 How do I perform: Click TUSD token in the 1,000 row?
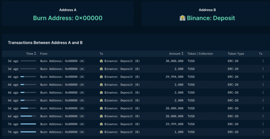pos(191,132)
